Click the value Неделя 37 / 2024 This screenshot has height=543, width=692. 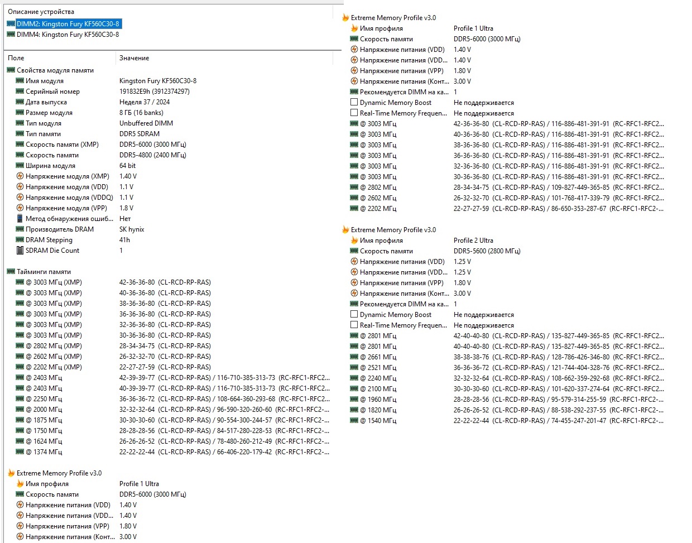click(x=145, y=102)
